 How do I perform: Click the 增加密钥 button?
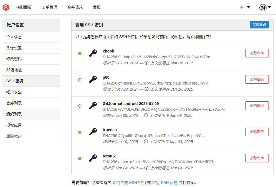[259, 24]
